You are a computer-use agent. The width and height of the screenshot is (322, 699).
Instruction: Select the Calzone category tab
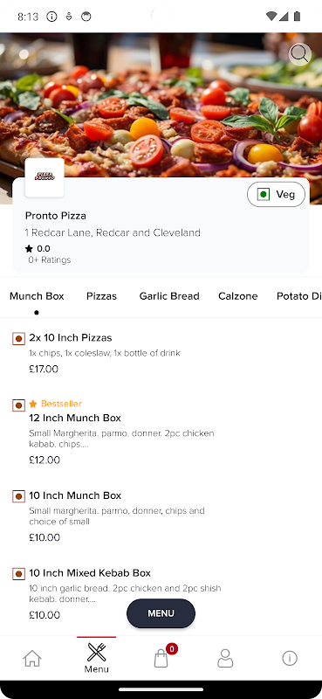click(x=238, y=296)
